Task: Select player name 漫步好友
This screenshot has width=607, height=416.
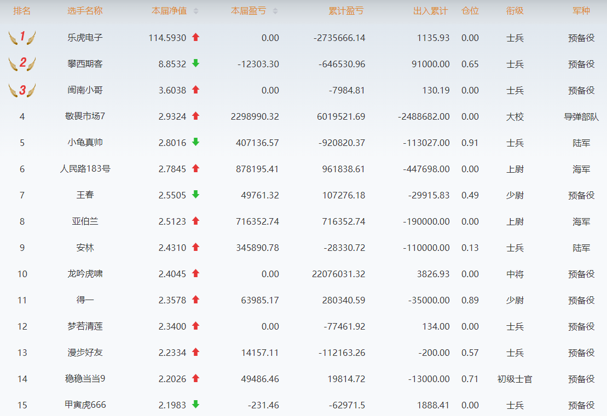Action: pyautogui.click(x=85, y=353)
